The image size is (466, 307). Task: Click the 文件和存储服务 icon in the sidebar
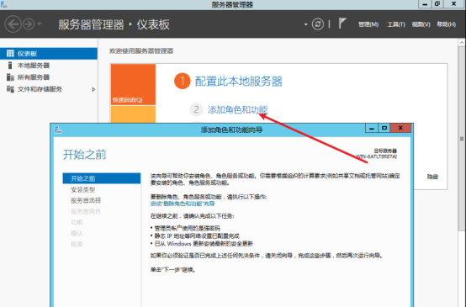pos(10,89)
